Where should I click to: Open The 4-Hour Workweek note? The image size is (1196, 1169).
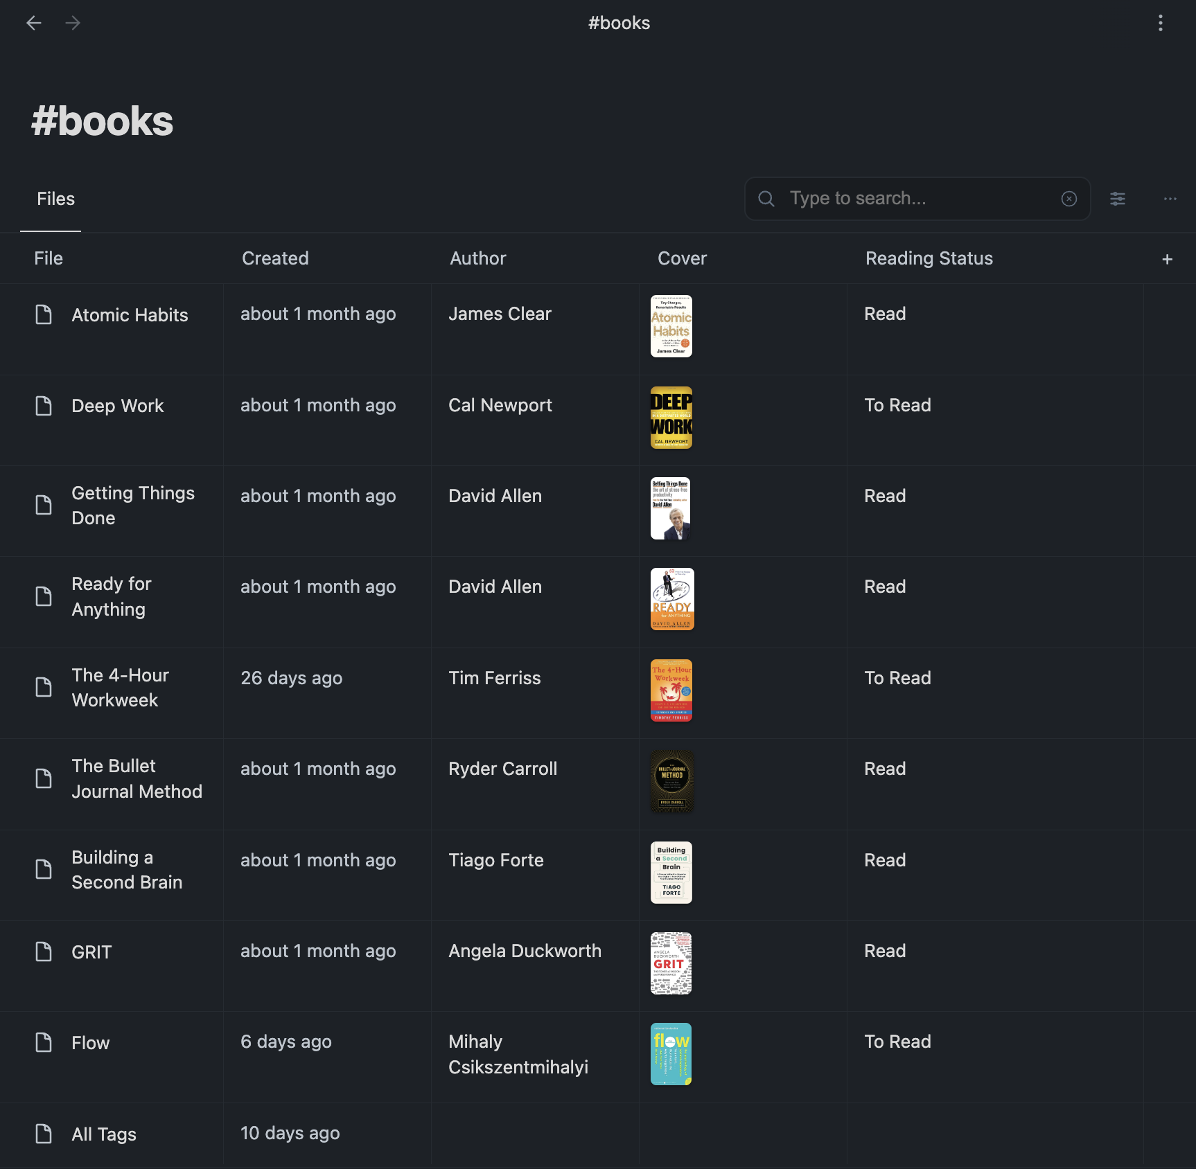[120, 688]
